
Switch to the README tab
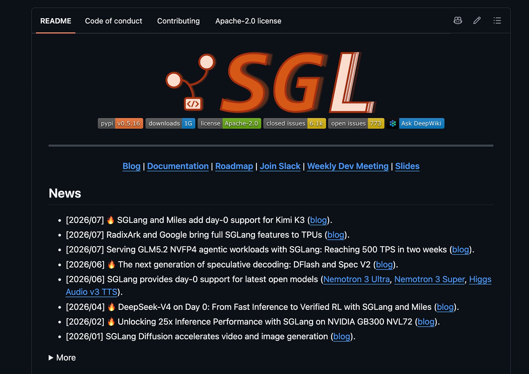[x=56, y=21]
